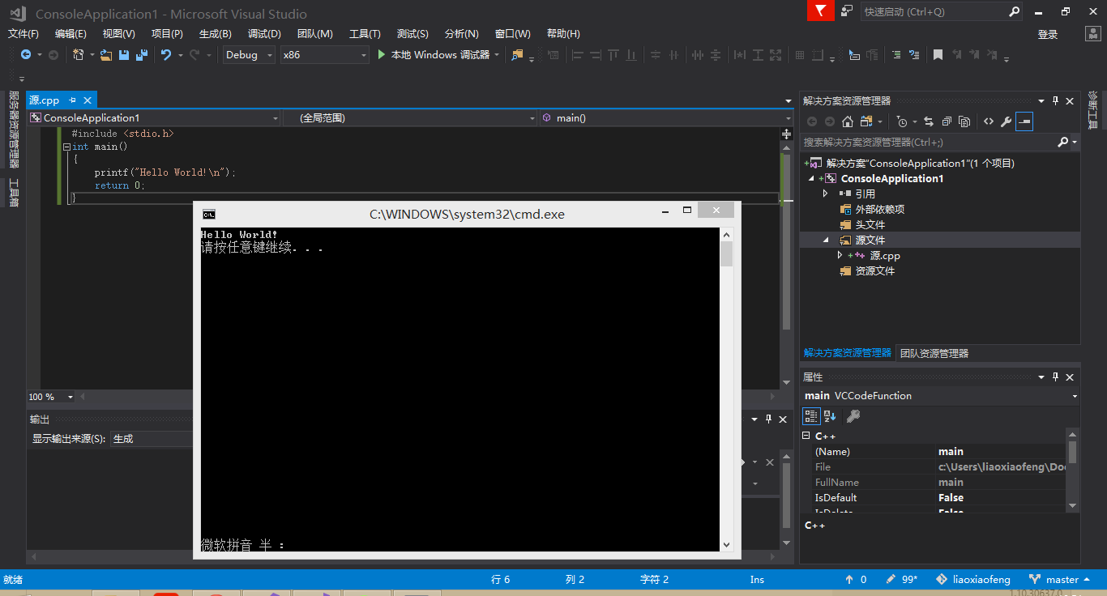Click the New Project toolbar icon
The width and height of the screenshot is (1107, 596).
[x=78, y=55]
